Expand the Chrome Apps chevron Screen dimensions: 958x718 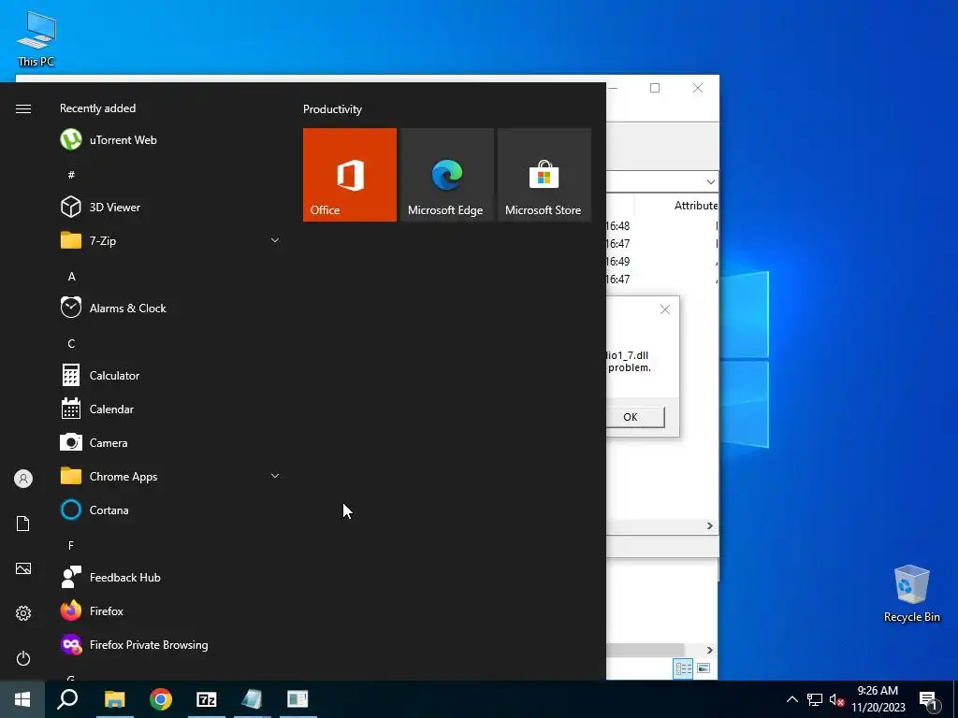(275, 476)
